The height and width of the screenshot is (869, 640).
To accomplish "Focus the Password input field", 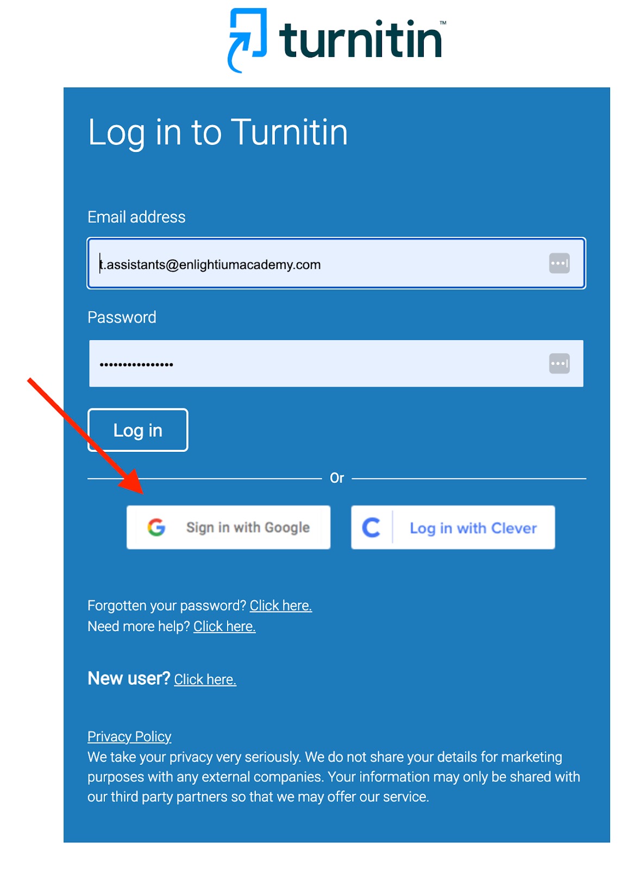I will coord(336,363).
